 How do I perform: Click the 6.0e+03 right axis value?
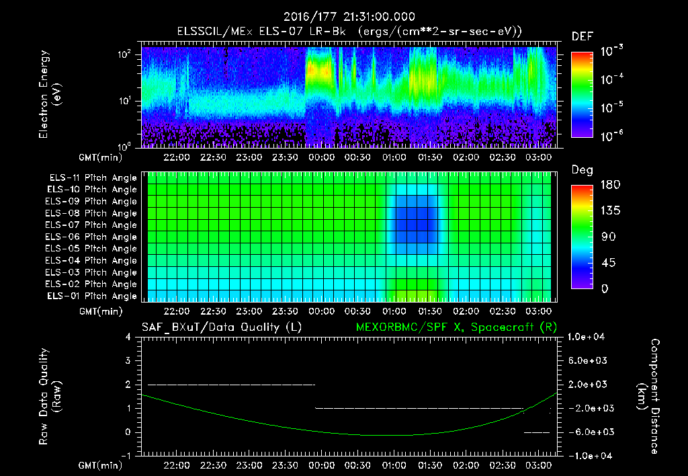coord(587,360)
